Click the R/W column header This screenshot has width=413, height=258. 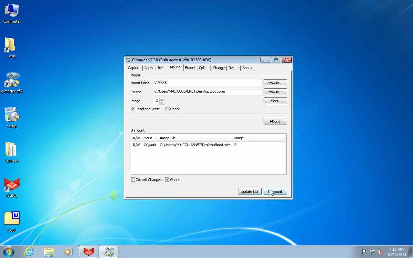point(136,138)
